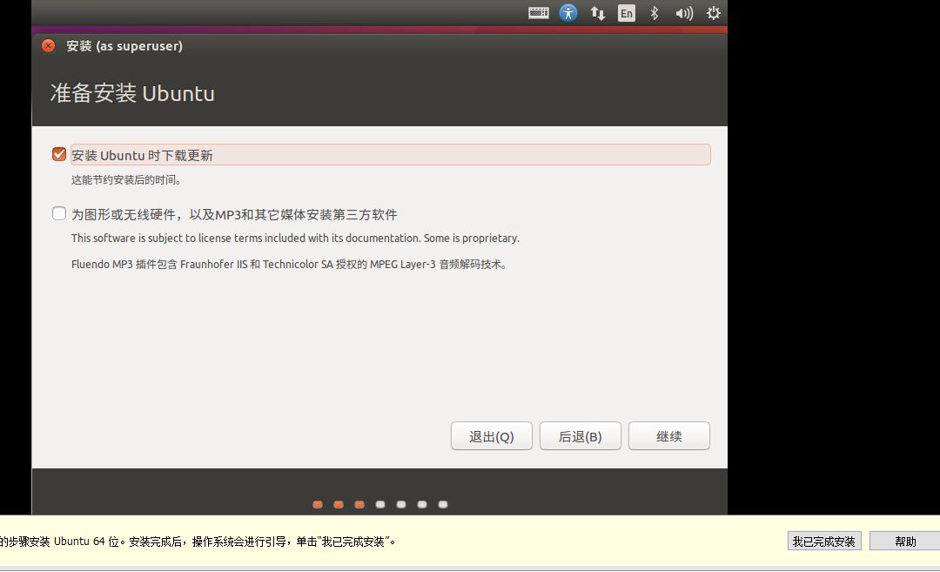This screenshot has width=940, height=572.
Task: Open the 'En' input source menu
Action: (626, 12)
